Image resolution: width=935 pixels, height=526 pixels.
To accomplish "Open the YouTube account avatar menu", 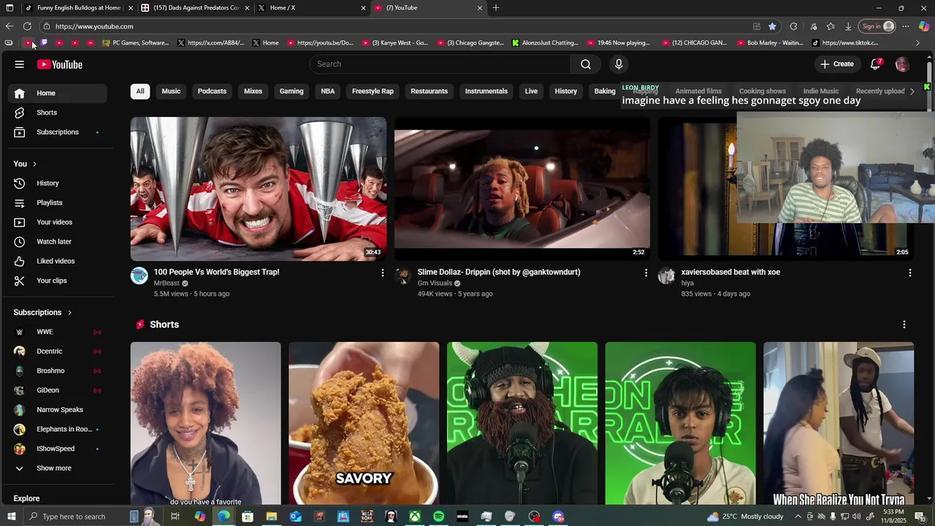I will pos(902,64).
